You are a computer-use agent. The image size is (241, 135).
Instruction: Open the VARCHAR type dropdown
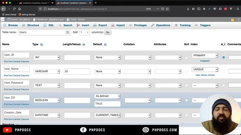(x=47, y=71)
